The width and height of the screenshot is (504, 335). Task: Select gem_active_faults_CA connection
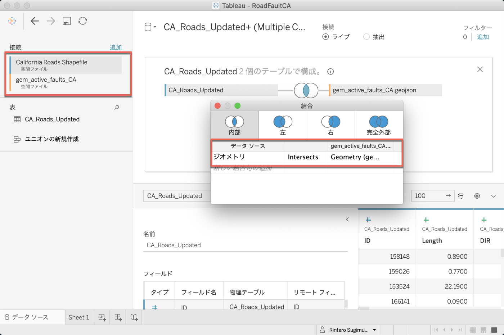point(66,82)
